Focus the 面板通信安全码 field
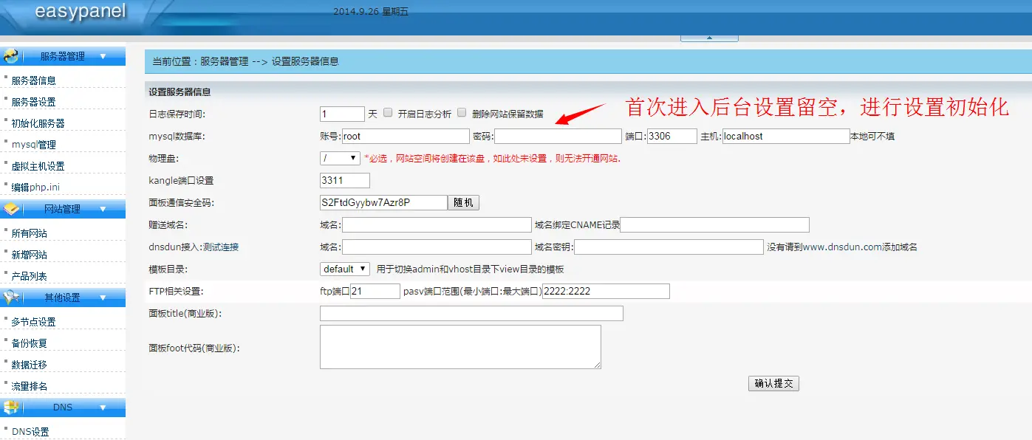 383,202
